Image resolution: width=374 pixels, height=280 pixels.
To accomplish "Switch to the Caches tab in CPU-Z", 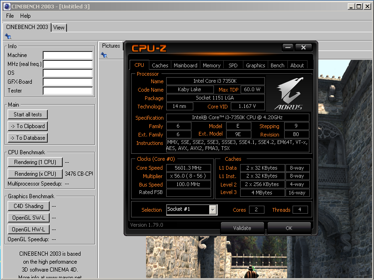I will click(160, 65).
